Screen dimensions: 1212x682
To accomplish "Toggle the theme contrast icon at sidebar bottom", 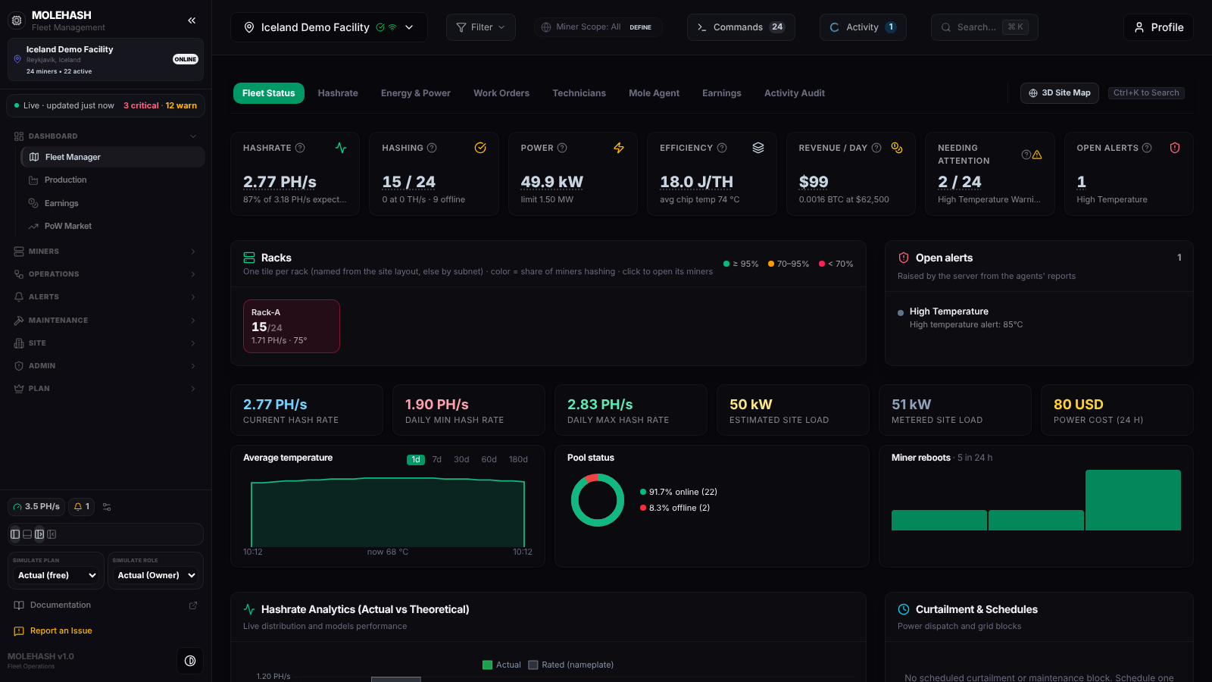I will point(190,661).
